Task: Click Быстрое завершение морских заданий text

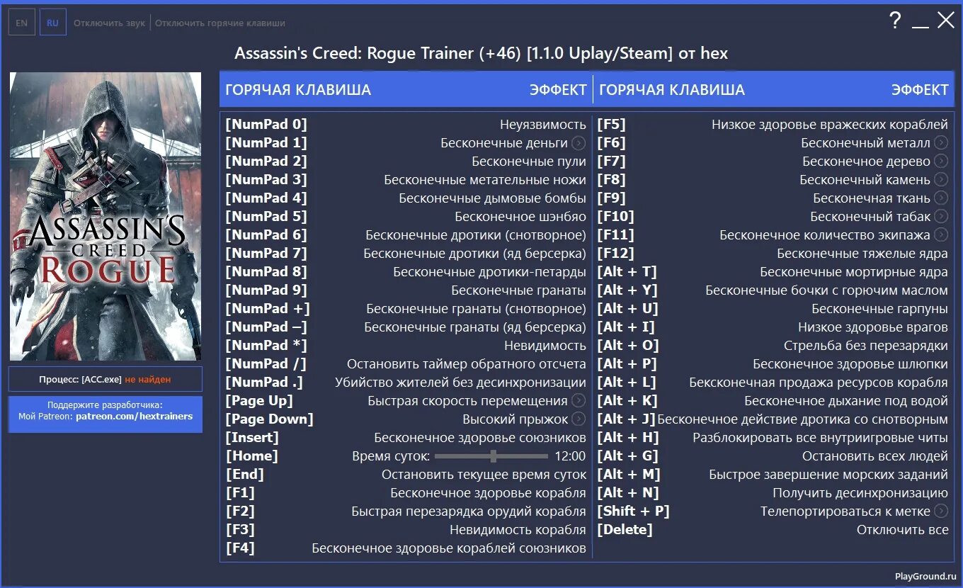Action: pyautogui.click(x=828, y=475)
